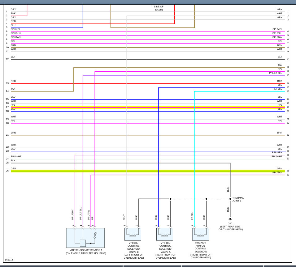This screenshot has height=267, width=296.
Task: Click the 'SIDE OF DASH)' text at top
Action: pyautogui.click(x=159, y=8)
